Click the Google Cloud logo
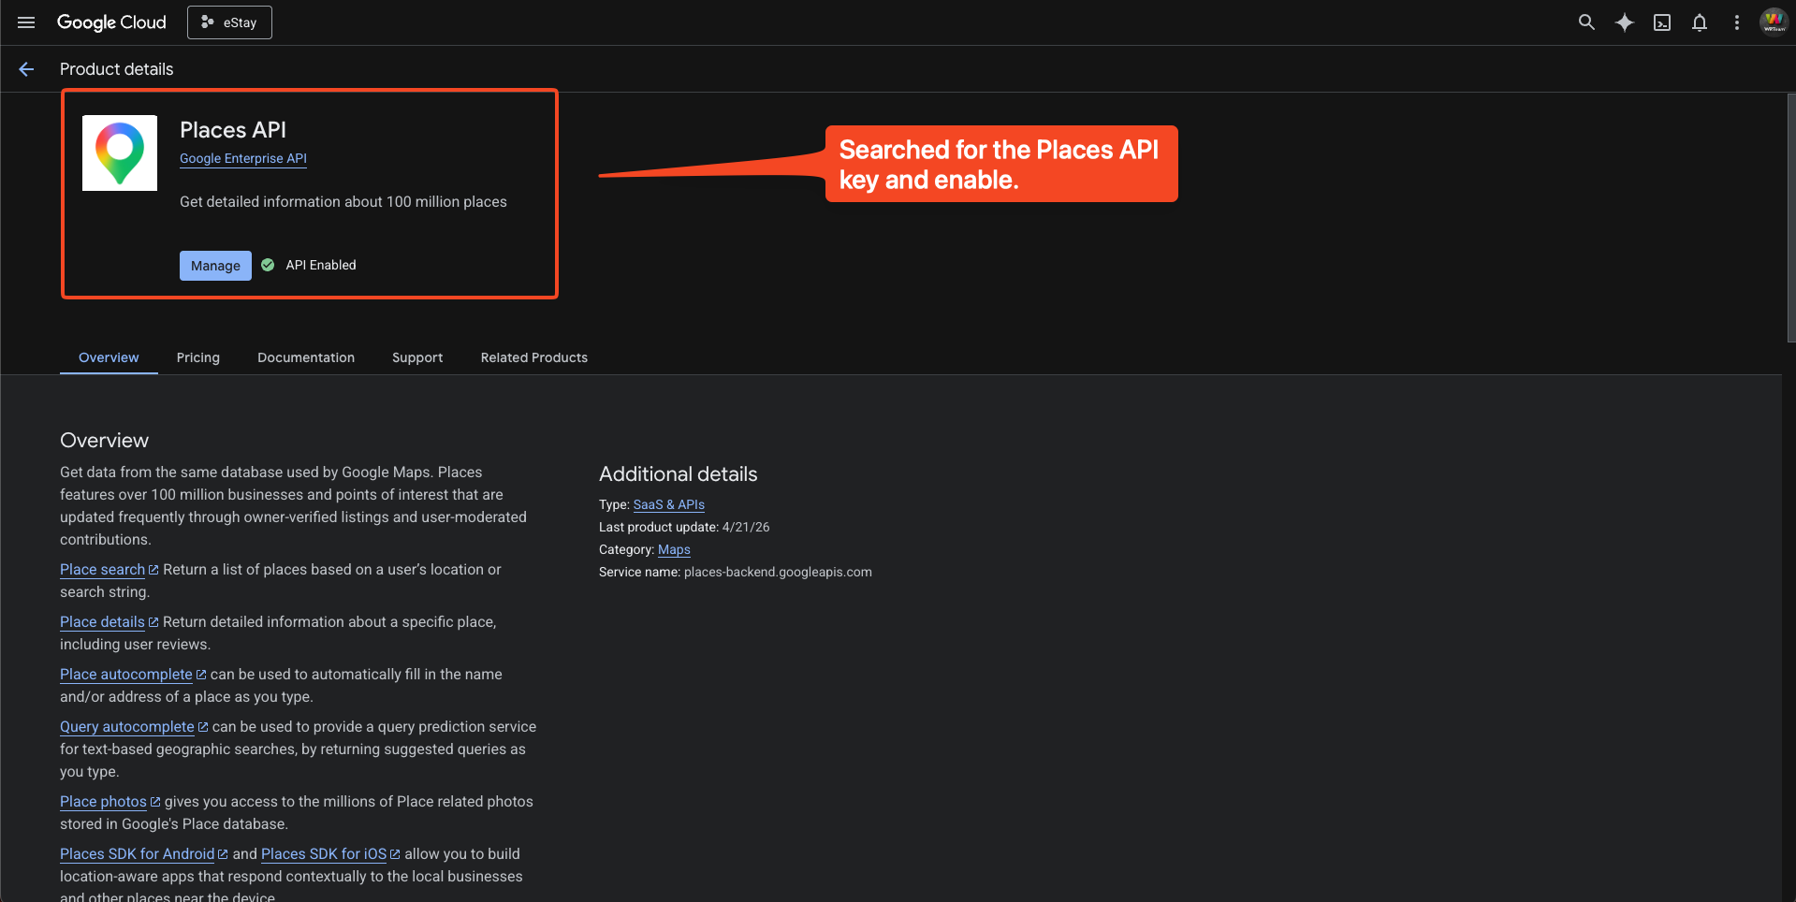Viewport: 1796px width, 902px height. tap(111, 22)
